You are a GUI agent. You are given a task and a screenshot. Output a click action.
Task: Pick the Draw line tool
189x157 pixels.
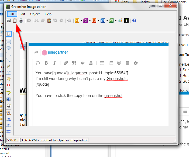click(9, 54)
